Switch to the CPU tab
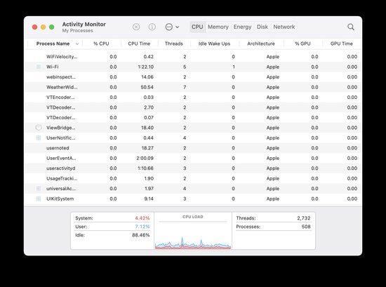386x287 pixels. point(197,27)
